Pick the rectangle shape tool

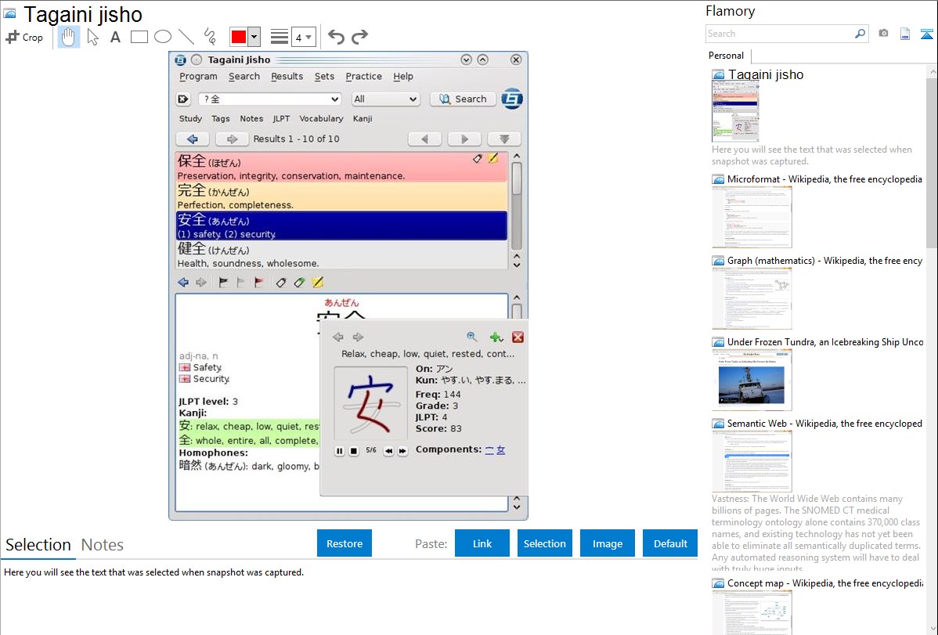coord(139,37)
